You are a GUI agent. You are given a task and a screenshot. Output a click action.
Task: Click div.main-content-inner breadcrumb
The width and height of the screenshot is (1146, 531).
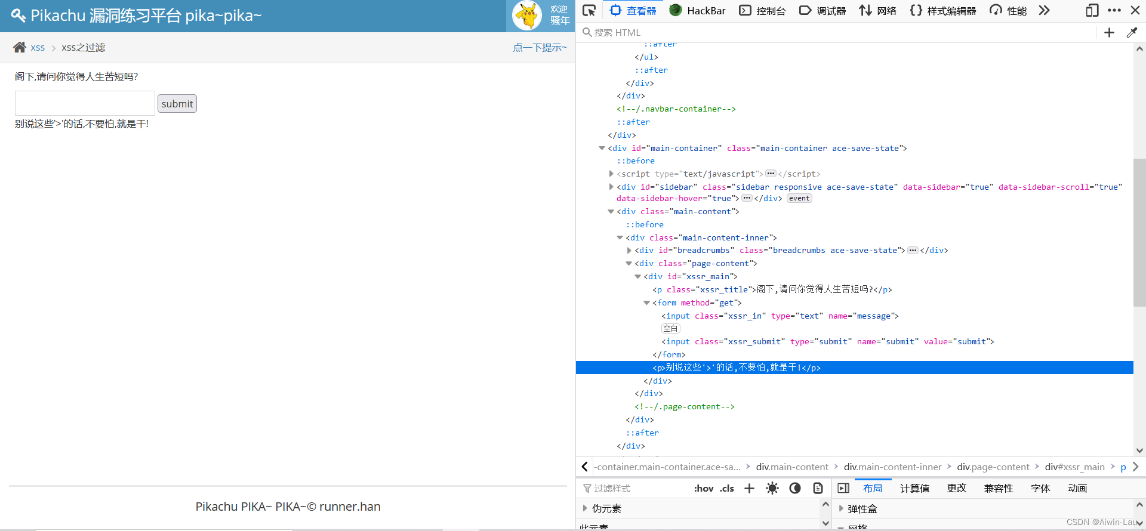tap(892, 467)
